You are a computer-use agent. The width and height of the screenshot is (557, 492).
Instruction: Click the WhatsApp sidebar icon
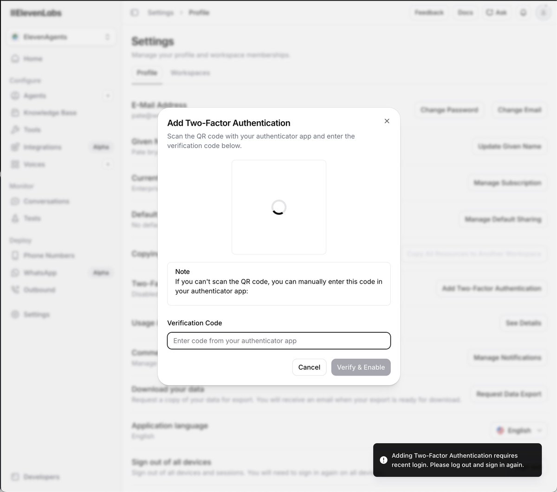click(15, 272)
